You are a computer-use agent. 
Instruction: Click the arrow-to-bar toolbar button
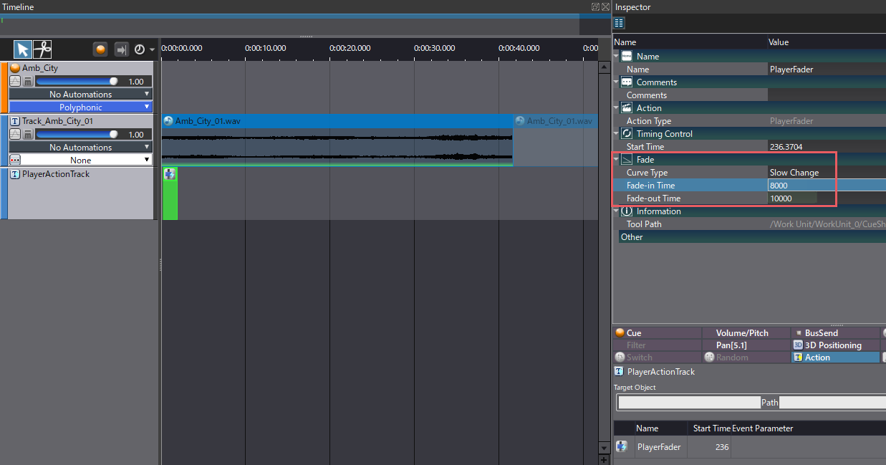click(121, 49)
